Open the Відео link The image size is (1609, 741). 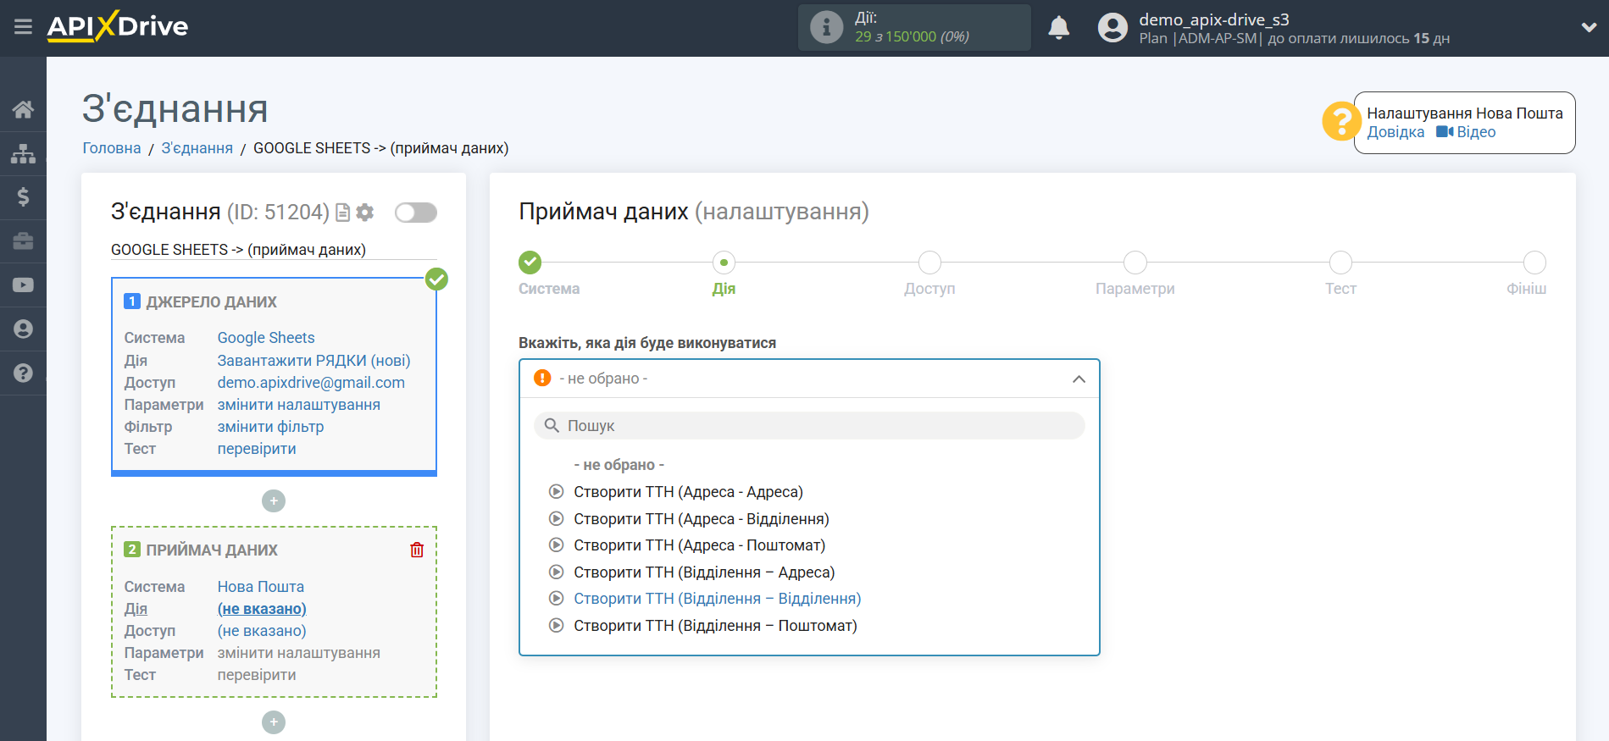click(1476, 132)
